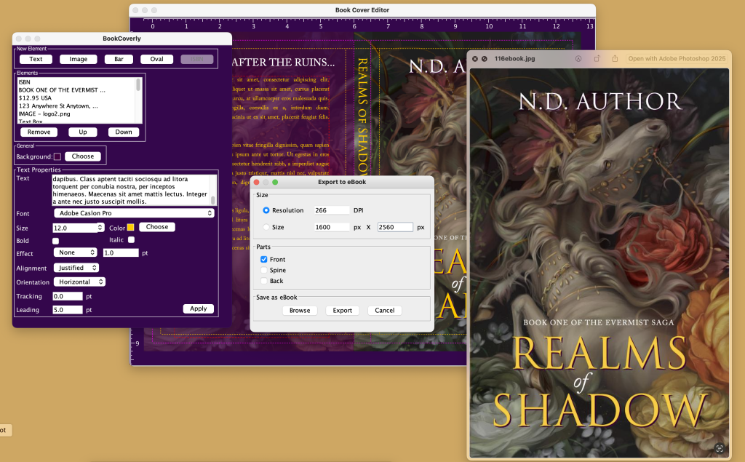Image resolution: width=745 pixels, height=462 pixels.
Task: Add a new Bar element
Action: click(x=119, y=59)
